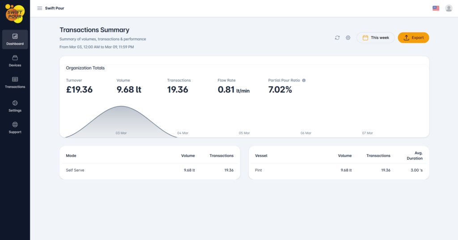Open Settings from the sidebar
Screen dimensions: 458x240
(15, 106)
